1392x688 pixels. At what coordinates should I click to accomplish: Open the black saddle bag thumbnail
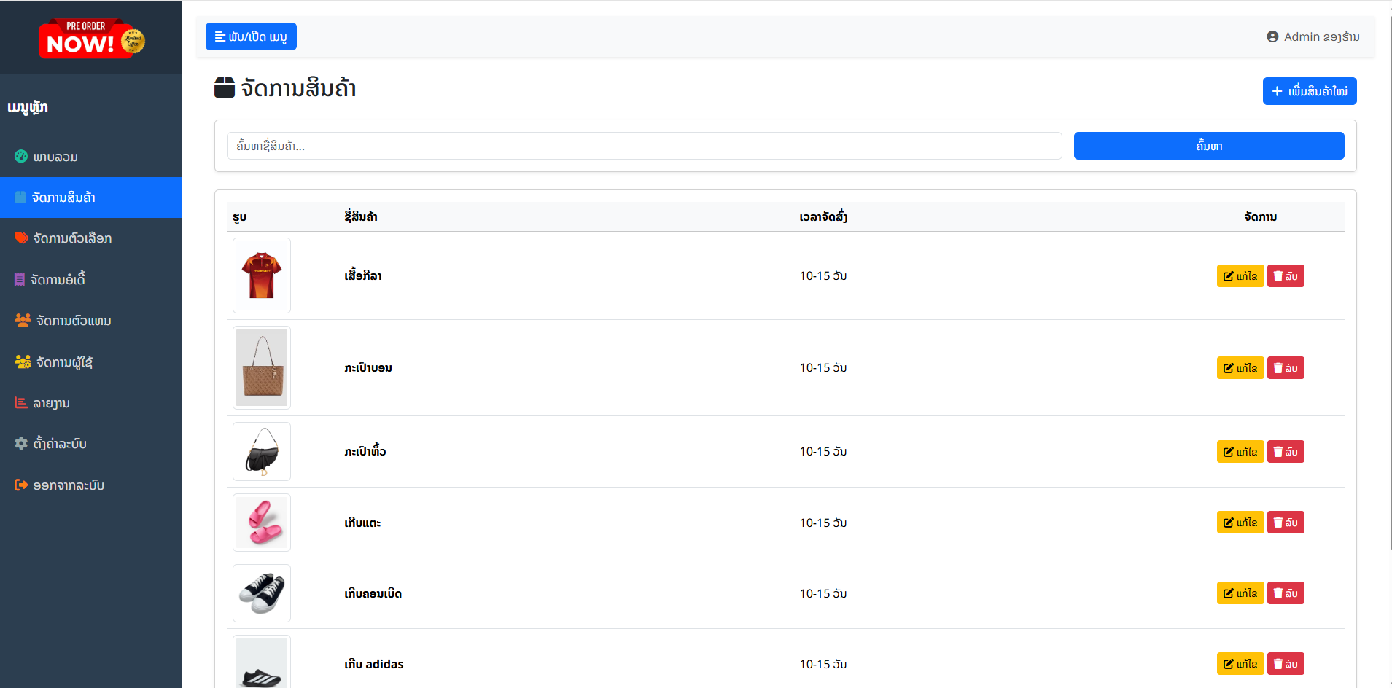(262, 452)
